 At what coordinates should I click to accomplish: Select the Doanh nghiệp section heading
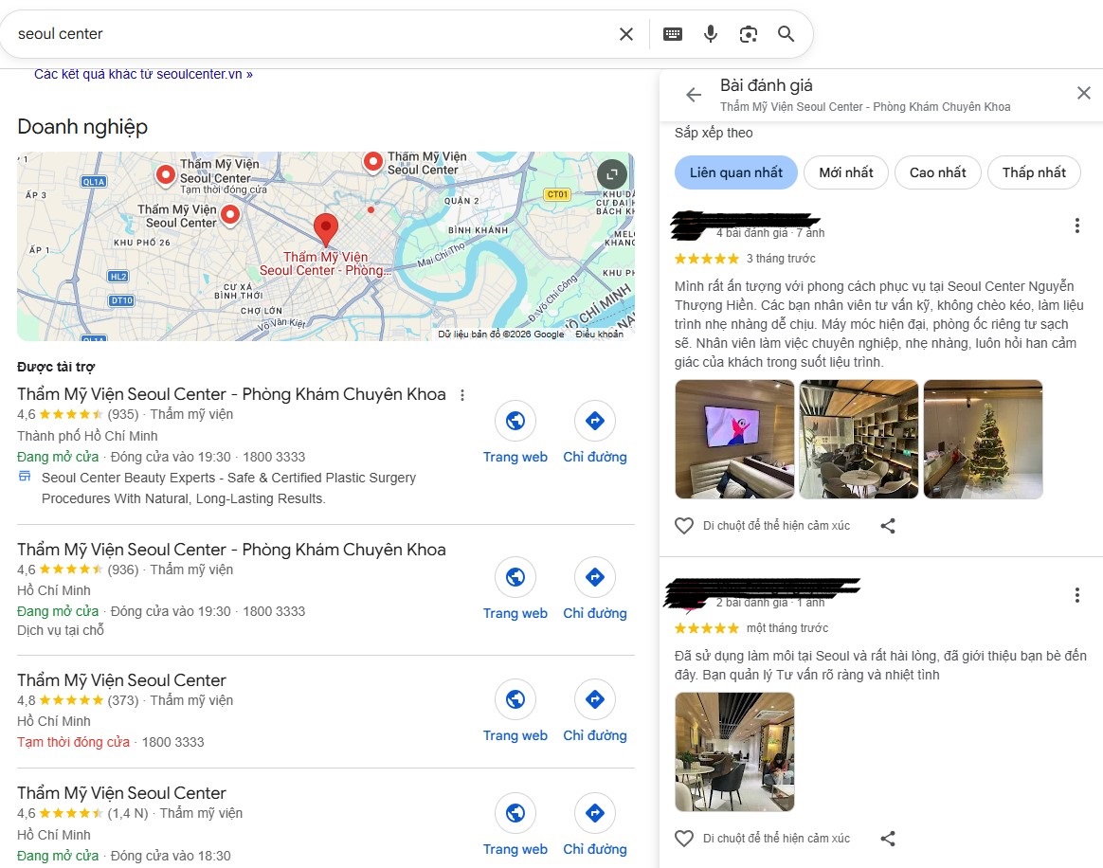82,127
